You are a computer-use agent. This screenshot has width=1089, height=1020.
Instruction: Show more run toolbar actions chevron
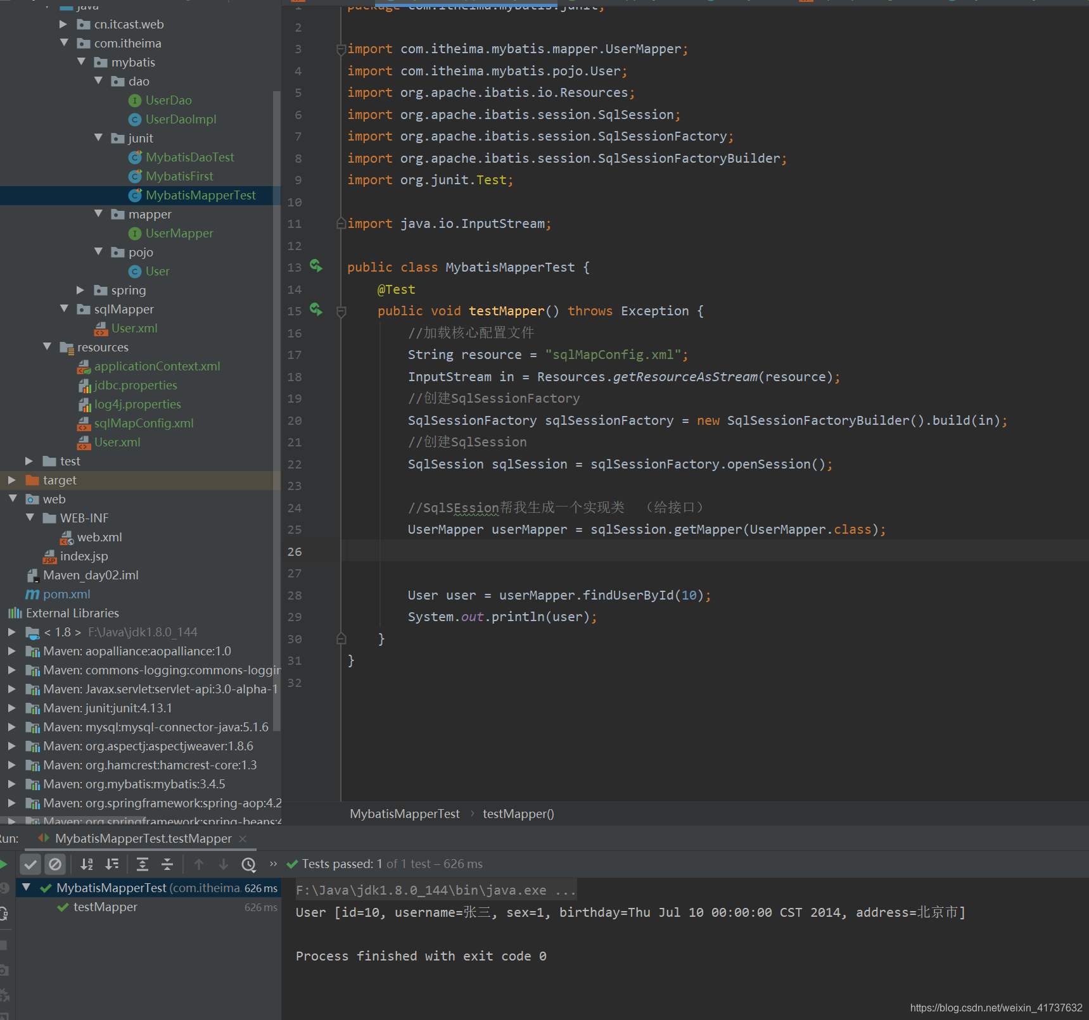273,864
